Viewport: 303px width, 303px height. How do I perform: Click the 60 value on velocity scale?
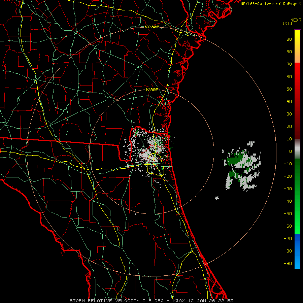coord(289,77)
